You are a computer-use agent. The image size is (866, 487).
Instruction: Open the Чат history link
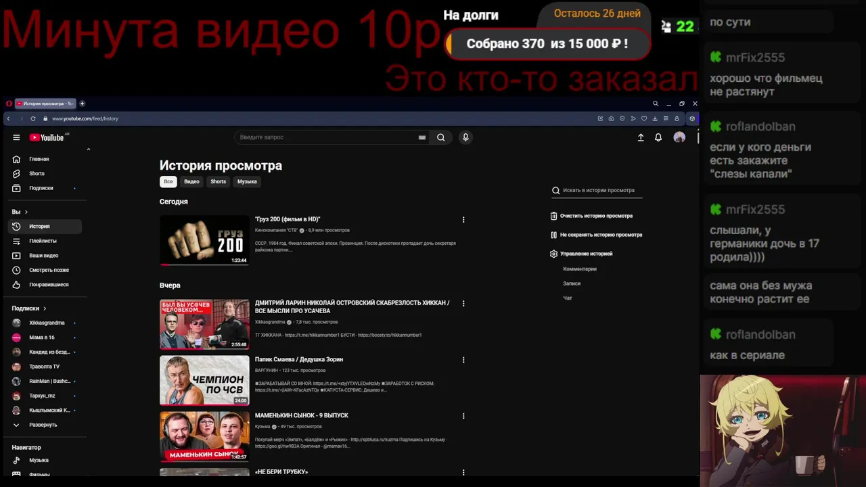[568, 298]
